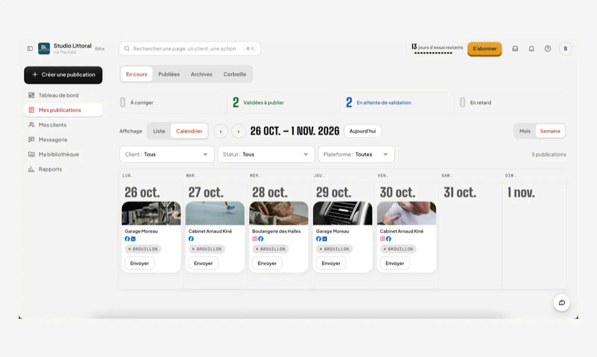
Task: Open the Client filter dropdown
Action: (167, 154)
